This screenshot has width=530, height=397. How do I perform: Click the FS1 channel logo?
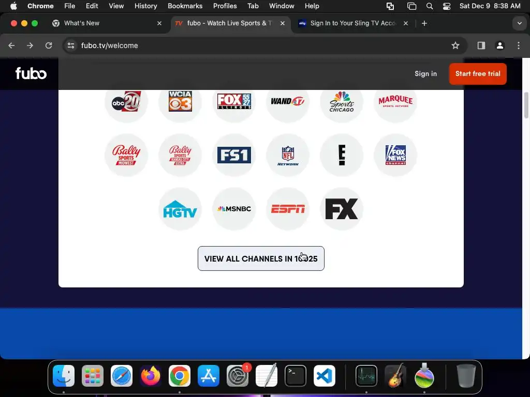[x=234, y=155]
